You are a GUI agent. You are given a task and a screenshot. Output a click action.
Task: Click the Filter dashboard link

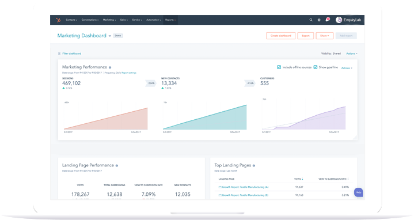(71, 54)
